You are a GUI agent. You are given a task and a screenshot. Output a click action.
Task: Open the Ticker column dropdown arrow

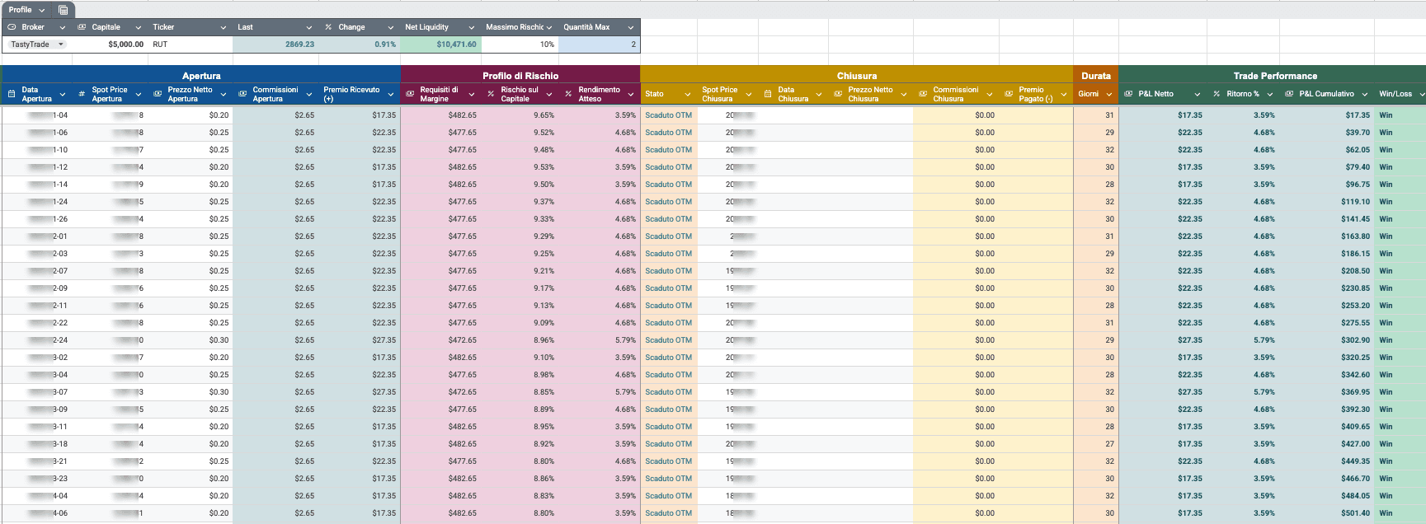click(x=223, y=27)
